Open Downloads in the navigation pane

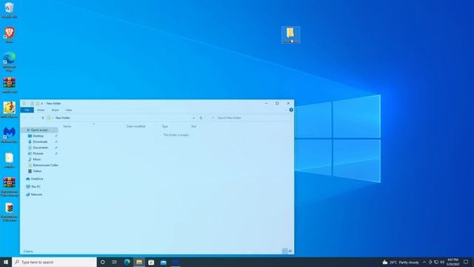(40, 142)
